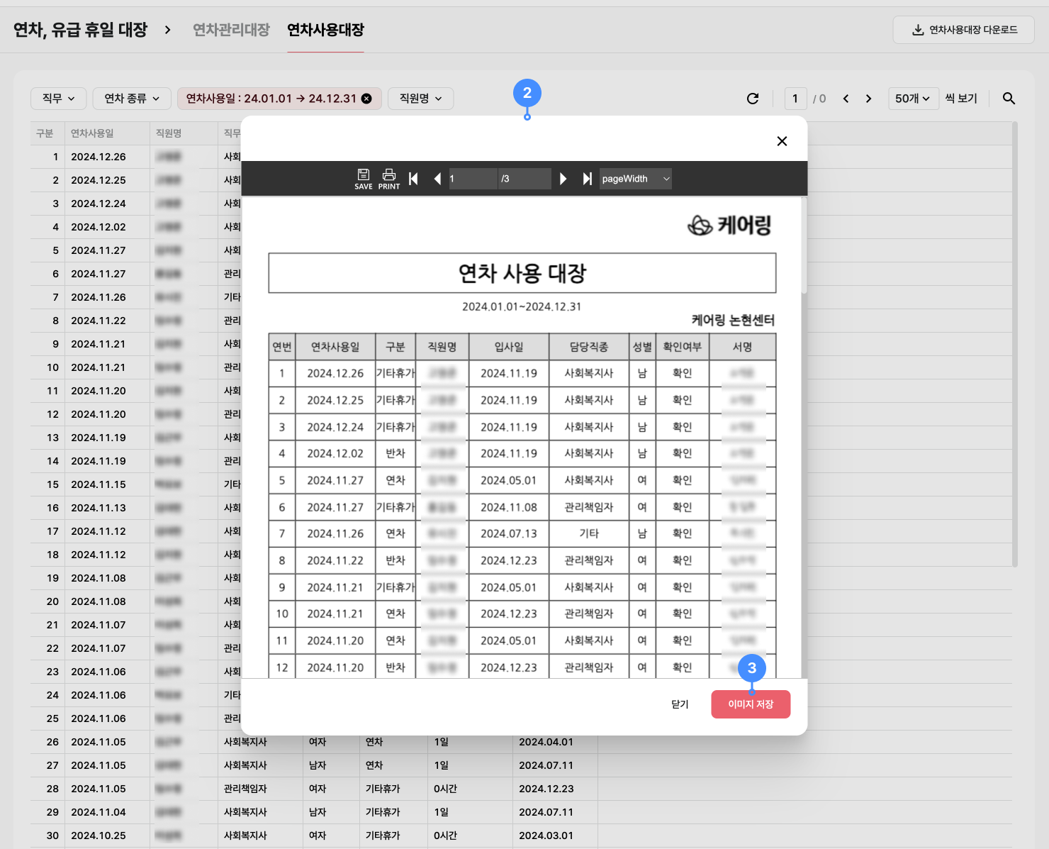Refresh the leave usage list
1049x849 pixels.
click(753, 99)
